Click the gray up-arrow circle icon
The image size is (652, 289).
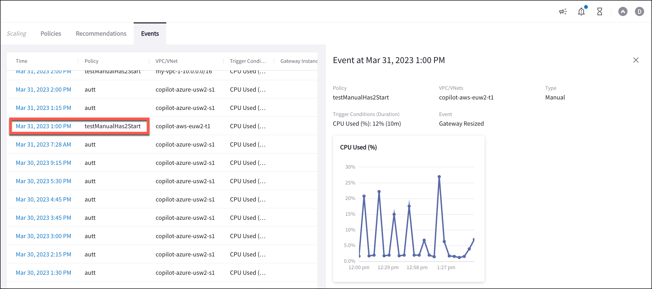[x=623, y=11]
